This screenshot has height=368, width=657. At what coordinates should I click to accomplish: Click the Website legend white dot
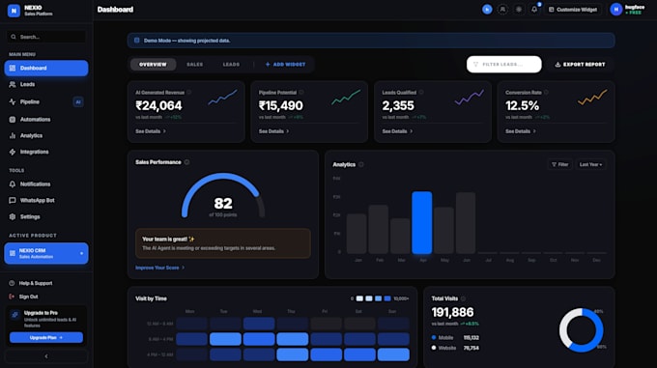[434, 348]
